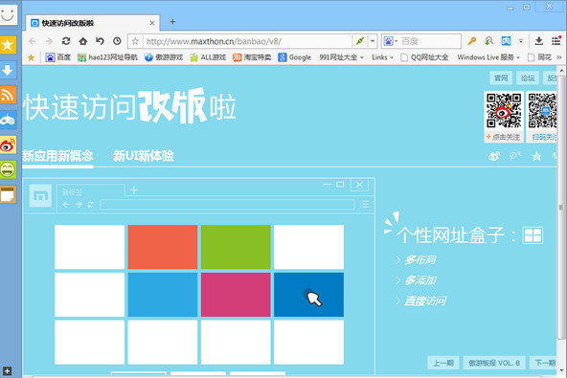The height and width of the screenshot is (378, 567).
Task: Go forward with the forward arrow
Action: (x=49, y=41)
